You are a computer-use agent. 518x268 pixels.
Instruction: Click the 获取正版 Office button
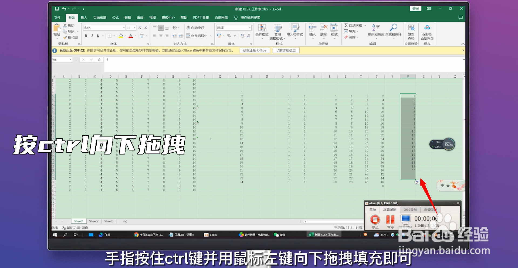[x=254, y=50]
